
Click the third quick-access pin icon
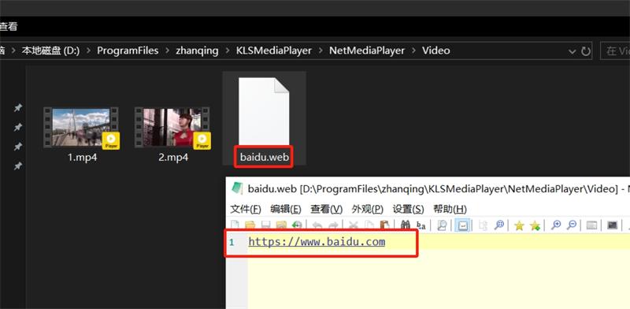point(17,147)
